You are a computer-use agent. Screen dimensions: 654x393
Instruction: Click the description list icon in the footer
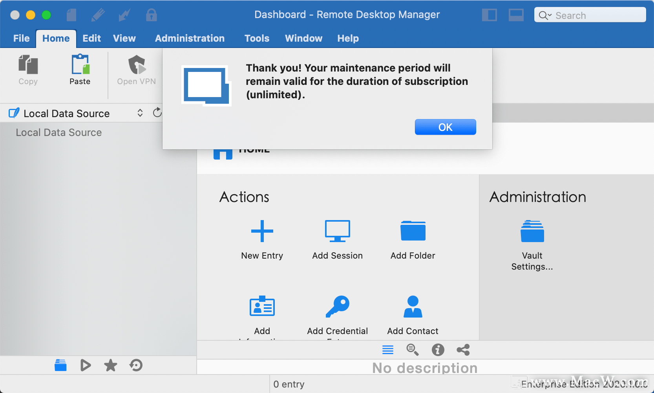[388, 350]
